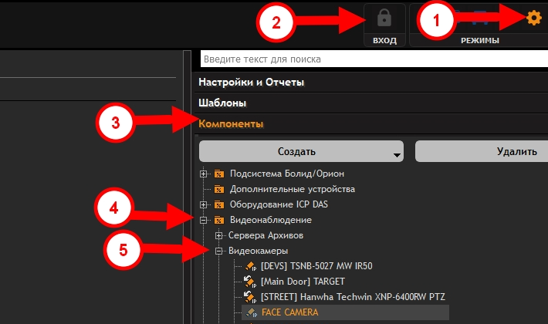The image size is (548, 324).
Task: Expand the Оборудование ICP DAS node
Action: point(204,204)
